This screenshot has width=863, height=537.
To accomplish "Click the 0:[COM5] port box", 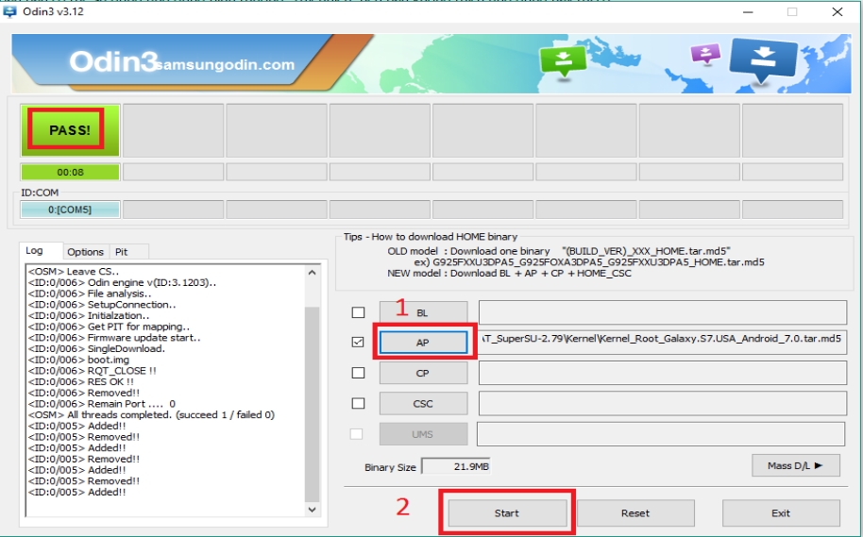I will (x=70, y=210).
